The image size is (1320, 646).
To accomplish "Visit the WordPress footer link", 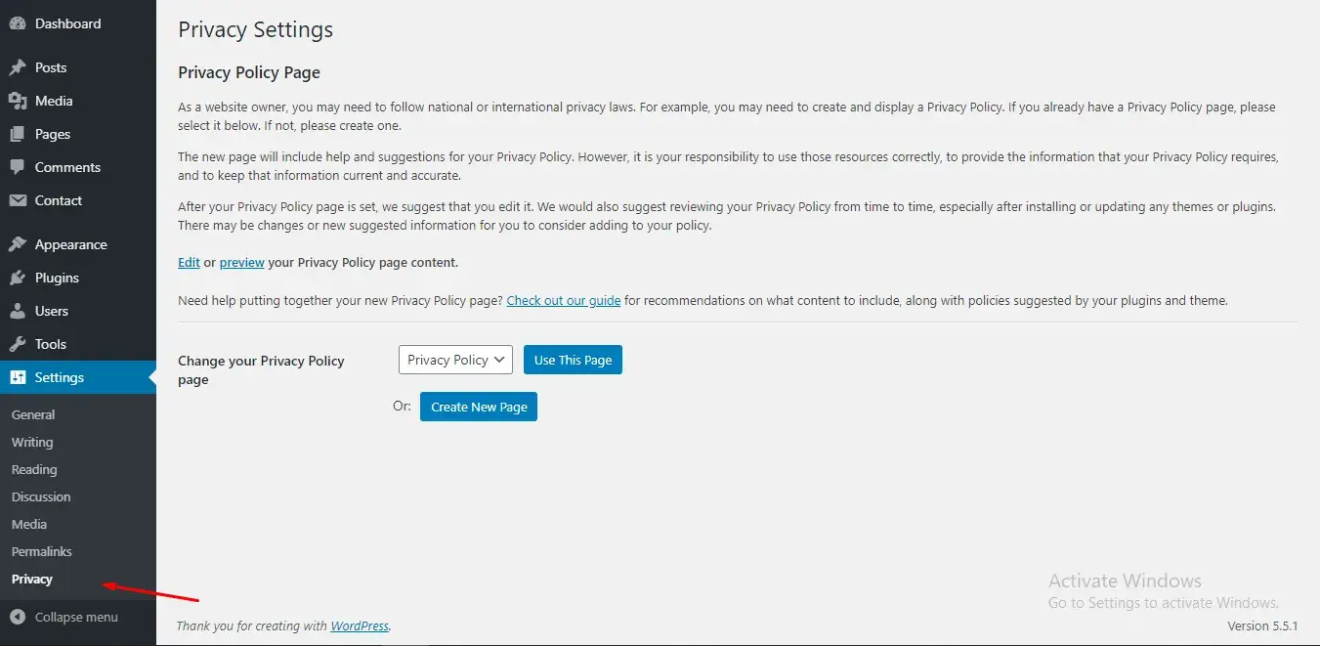I will point(360,625).
